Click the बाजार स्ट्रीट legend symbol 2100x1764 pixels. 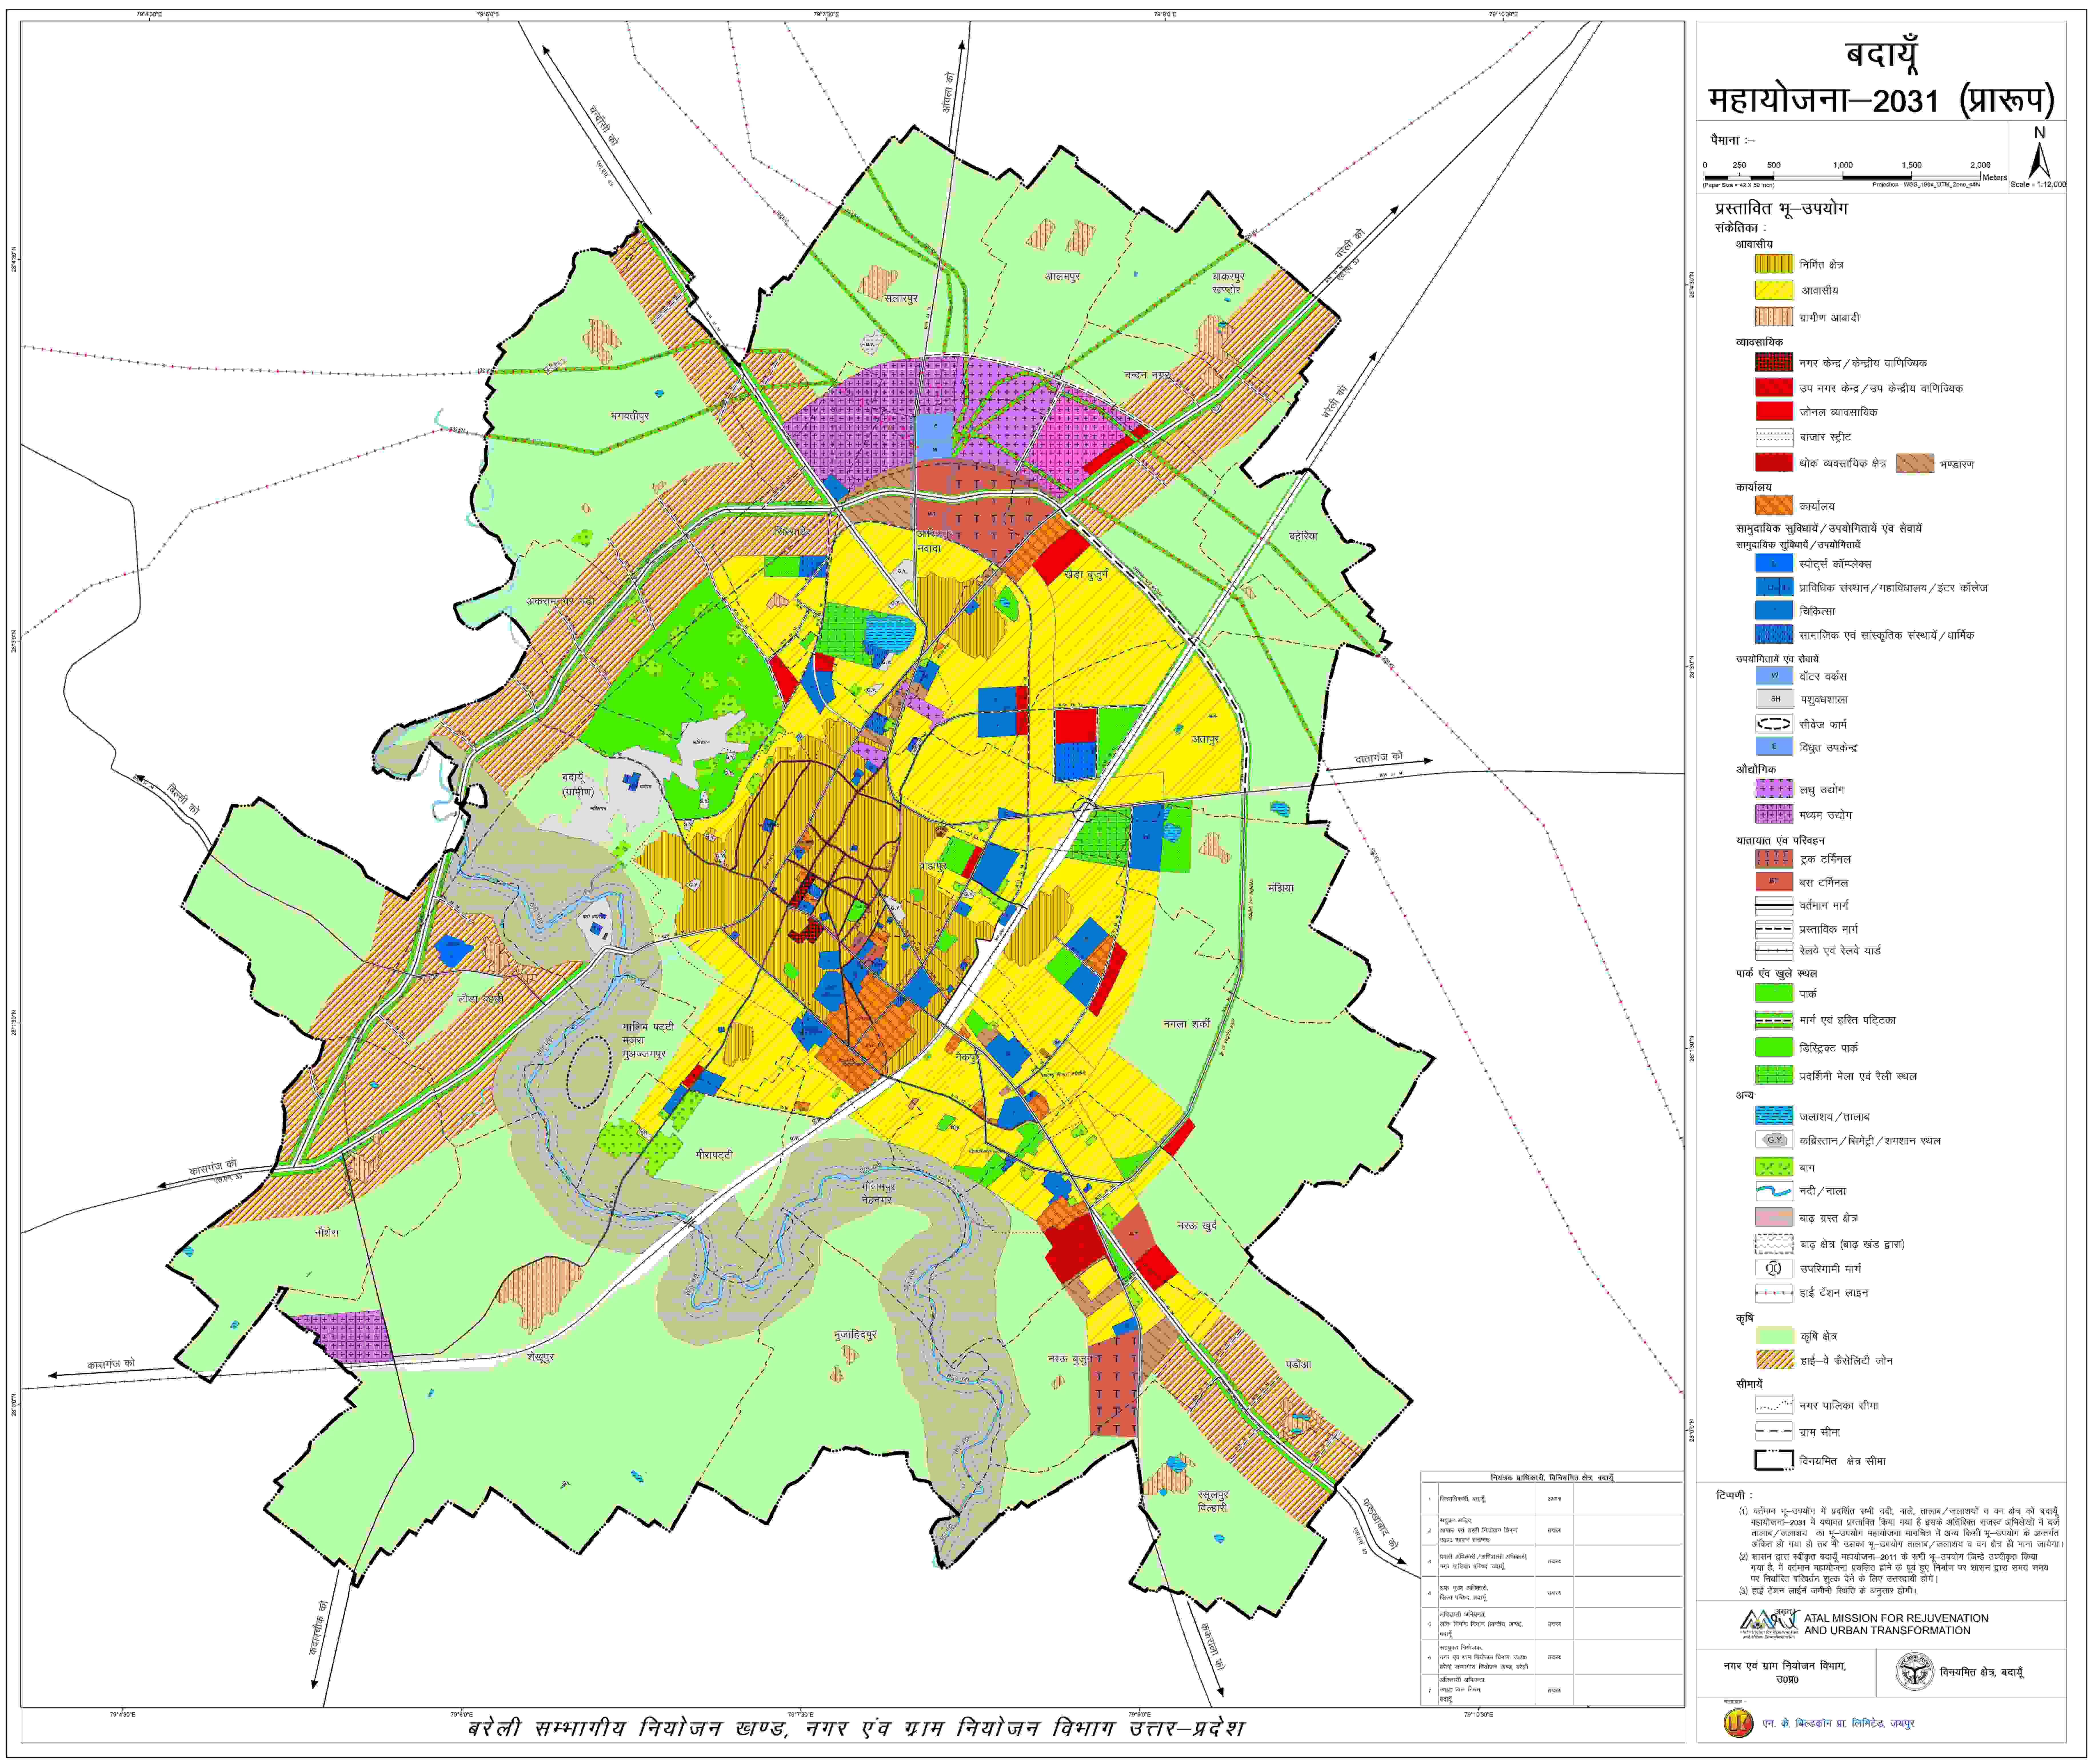1774,437
